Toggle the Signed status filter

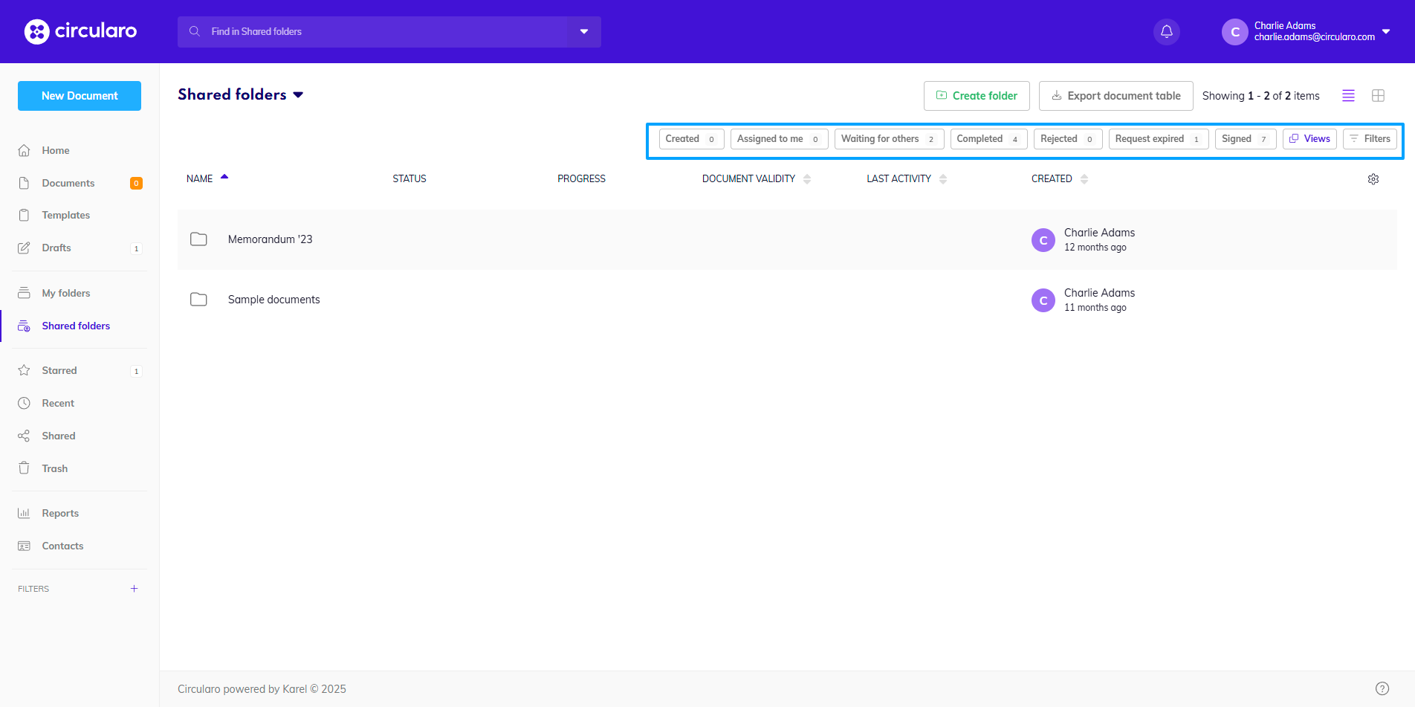[1244, 139]
